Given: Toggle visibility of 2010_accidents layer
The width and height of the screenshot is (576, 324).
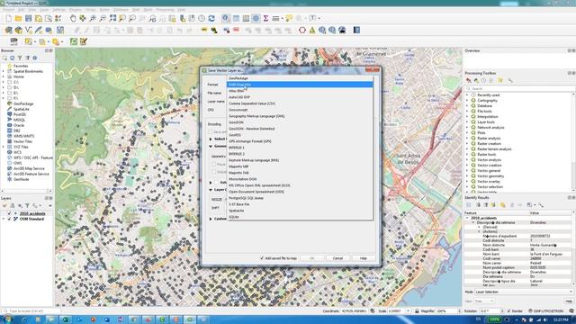Looking at the screenshot, I should (10, 213).
